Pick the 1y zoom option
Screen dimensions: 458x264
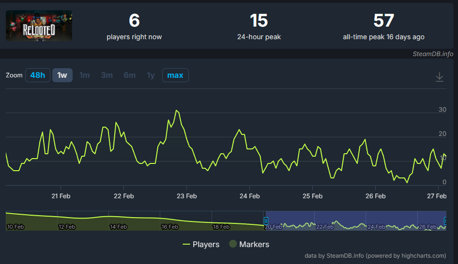pyautogui.click(x=151, y=75)
